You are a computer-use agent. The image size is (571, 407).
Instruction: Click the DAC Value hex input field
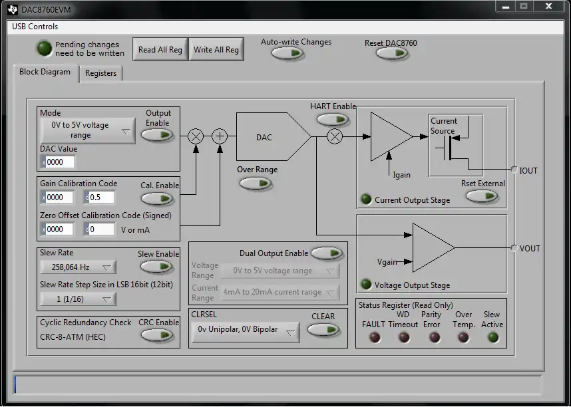tap(57, 162)
